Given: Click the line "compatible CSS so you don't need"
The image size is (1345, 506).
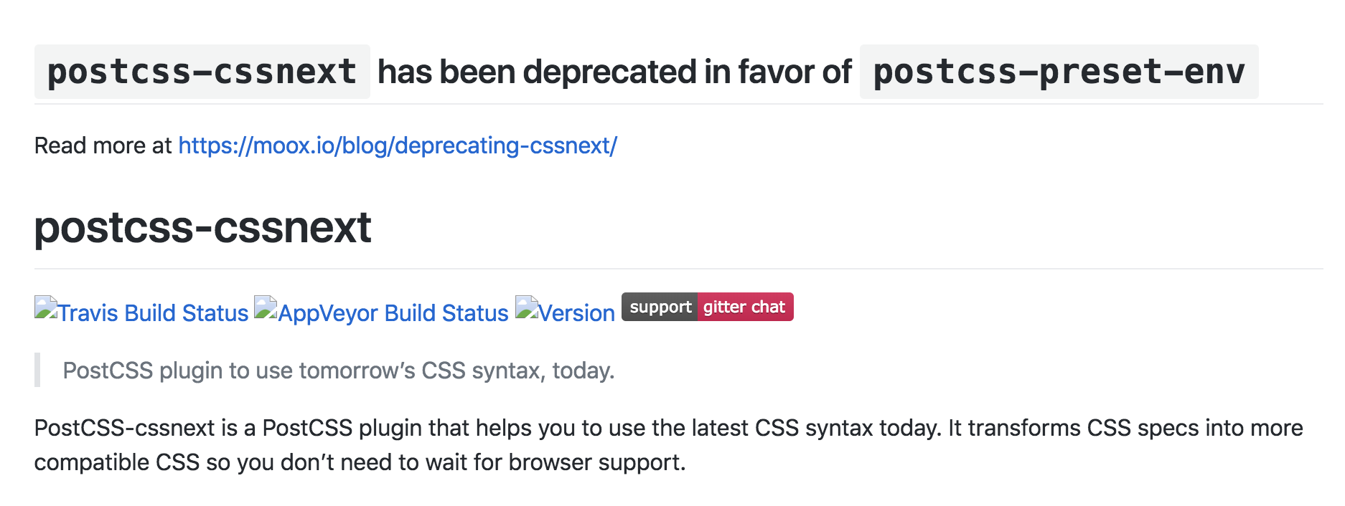Looking at the screenshot, I should (360, 462).
